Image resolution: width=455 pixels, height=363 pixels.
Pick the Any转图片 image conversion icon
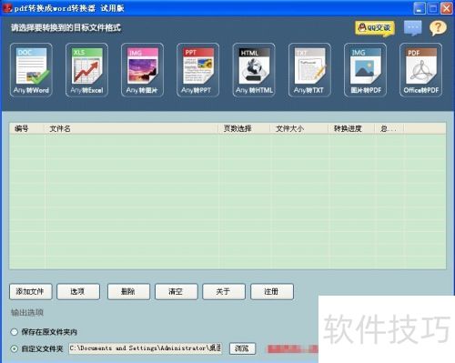(142, 70)
